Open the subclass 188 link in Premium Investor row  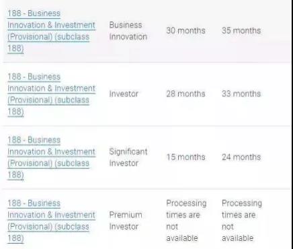point(52,221)
